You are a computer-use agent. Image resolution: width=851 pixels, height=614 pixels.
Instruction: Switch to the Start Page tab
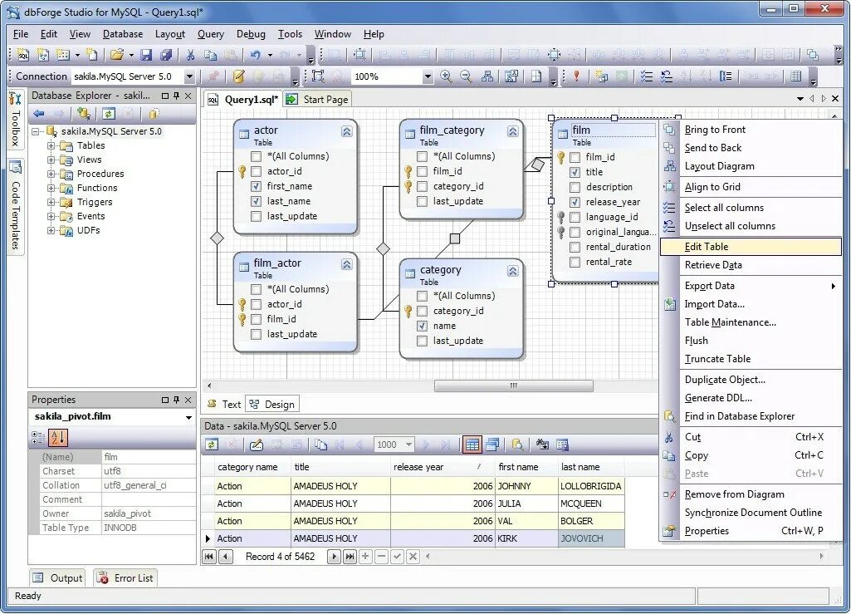(x=318, y=100)
